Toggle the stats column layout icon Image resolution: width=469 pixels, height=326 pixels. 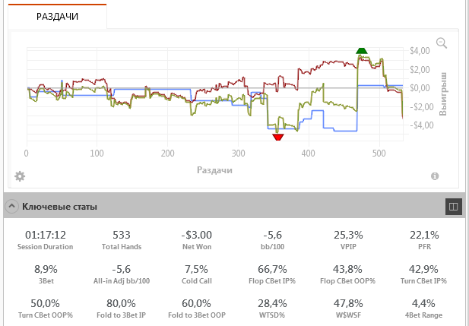(452, 206)
